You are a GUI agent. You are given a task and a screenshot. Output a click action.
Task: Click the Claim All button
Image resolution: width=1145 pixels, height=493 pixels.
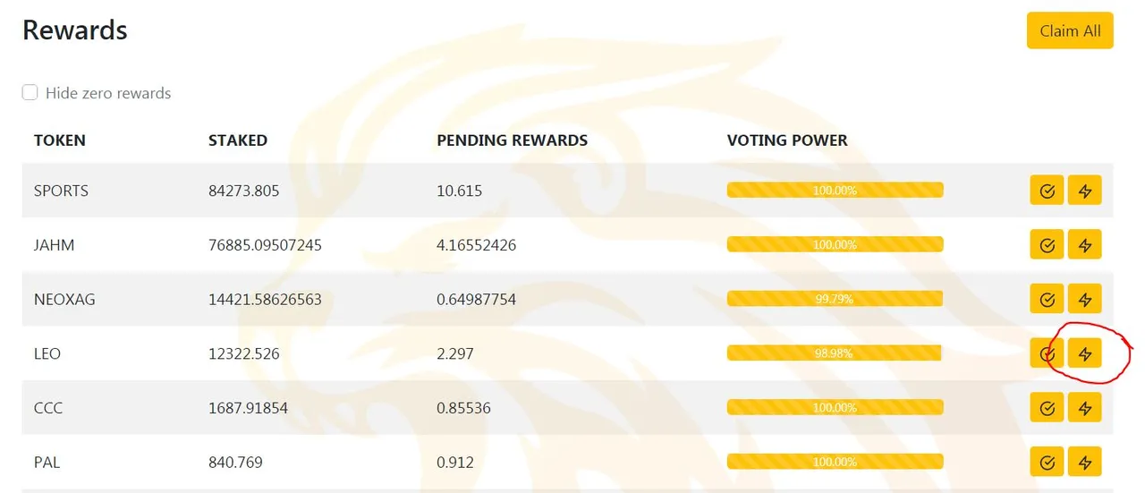click(x=1070, y=30)
